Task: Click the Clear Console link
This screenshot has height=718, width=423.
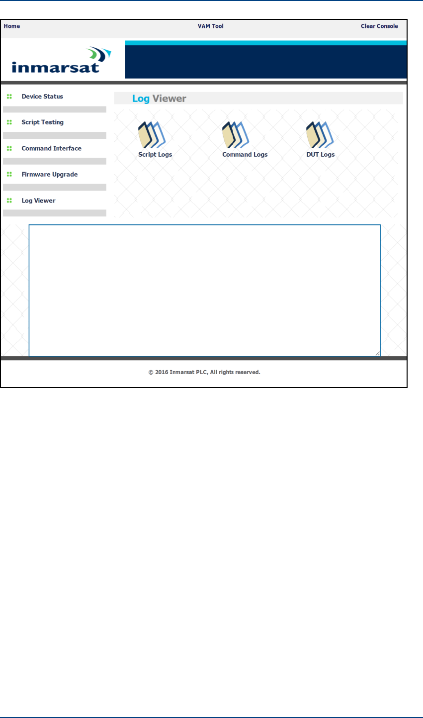Action: pyautogui.click(x=379, y=26)
